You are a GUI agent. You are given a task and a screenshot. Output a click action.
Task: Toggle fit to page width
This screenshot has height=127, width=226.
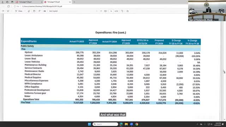(x=106, y=11)
